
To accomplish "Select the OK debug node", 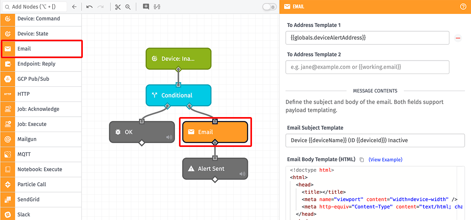I will tap(142, 132).
